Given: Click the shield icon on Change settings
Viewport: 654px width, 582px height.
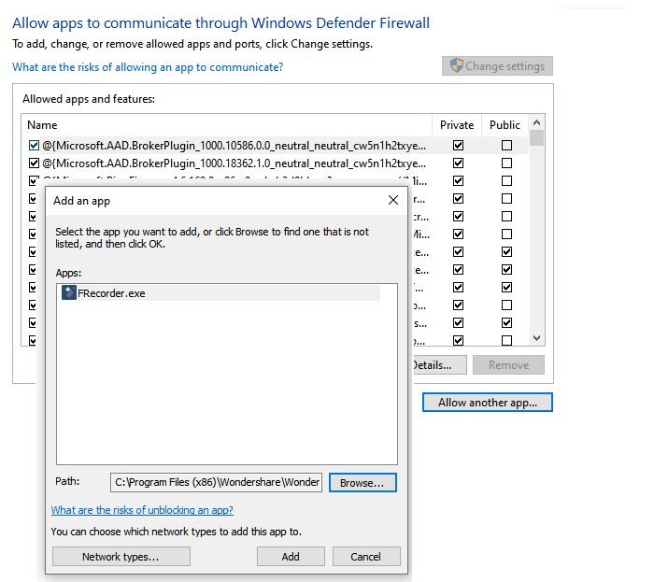Looking at the screenshot, I should click(x=456, y=65).
